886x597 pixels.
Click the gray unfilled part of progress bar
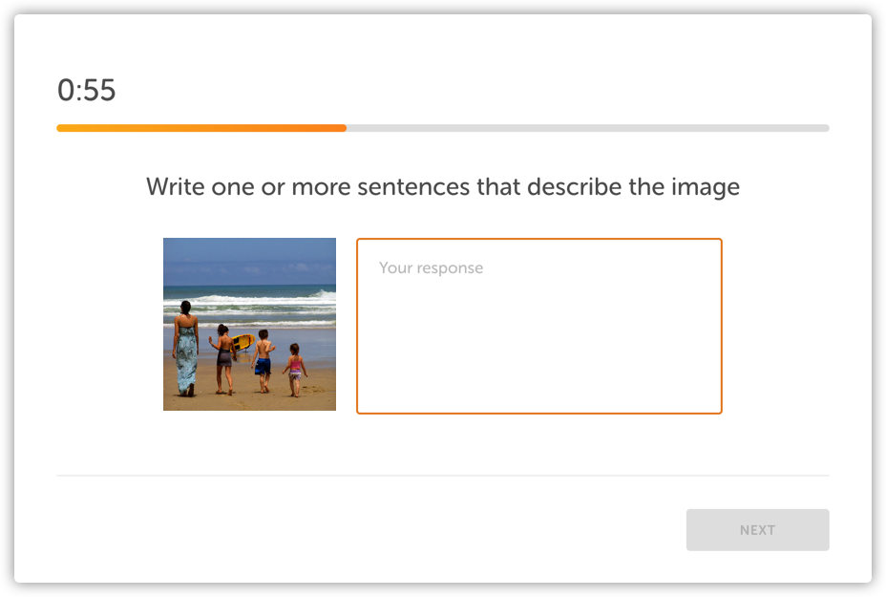(587, 128)
